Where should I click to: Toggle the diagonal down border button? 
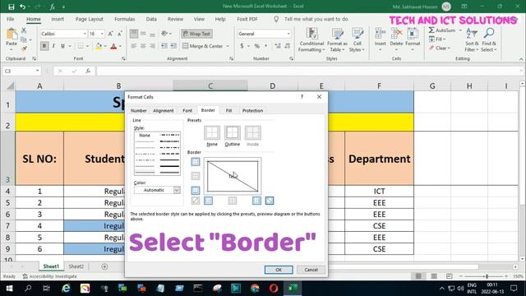[270, 201]
